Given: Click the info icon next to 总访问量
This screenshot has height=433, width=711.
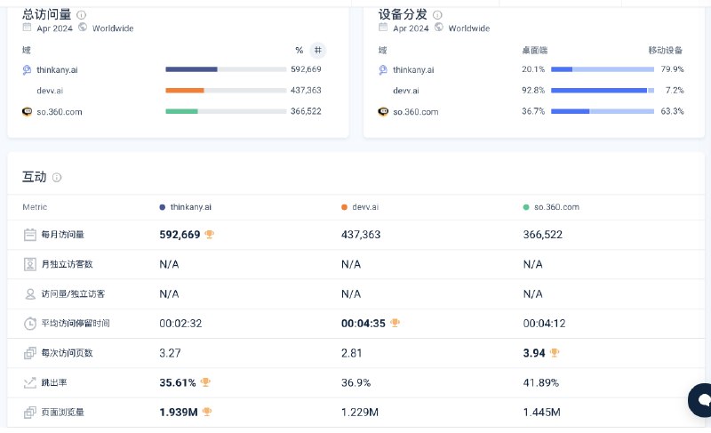Looking at the screenshot, I should 81,15.
